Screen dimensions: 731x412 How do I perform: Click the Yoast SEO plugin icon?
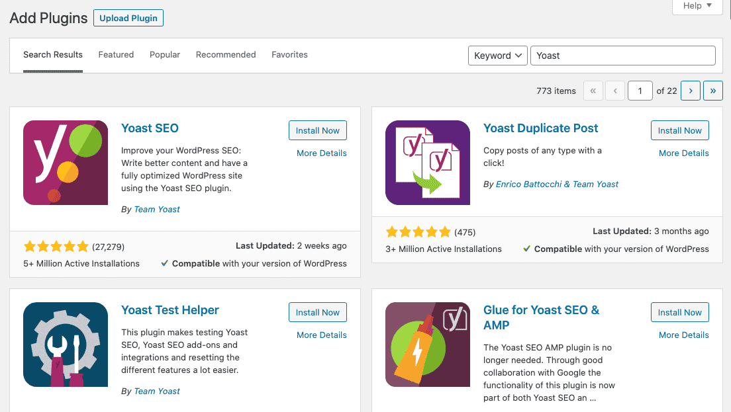[x=66, y=163]
